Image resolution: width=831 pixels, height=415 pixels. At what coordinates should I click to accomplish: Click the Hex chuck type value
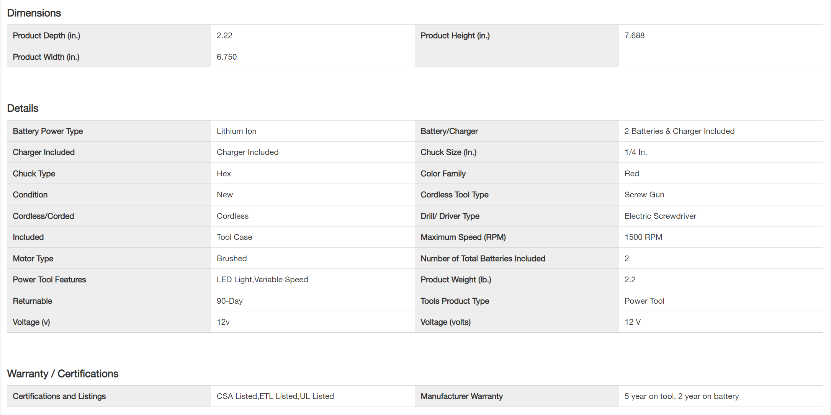click(x=224, y=174)
